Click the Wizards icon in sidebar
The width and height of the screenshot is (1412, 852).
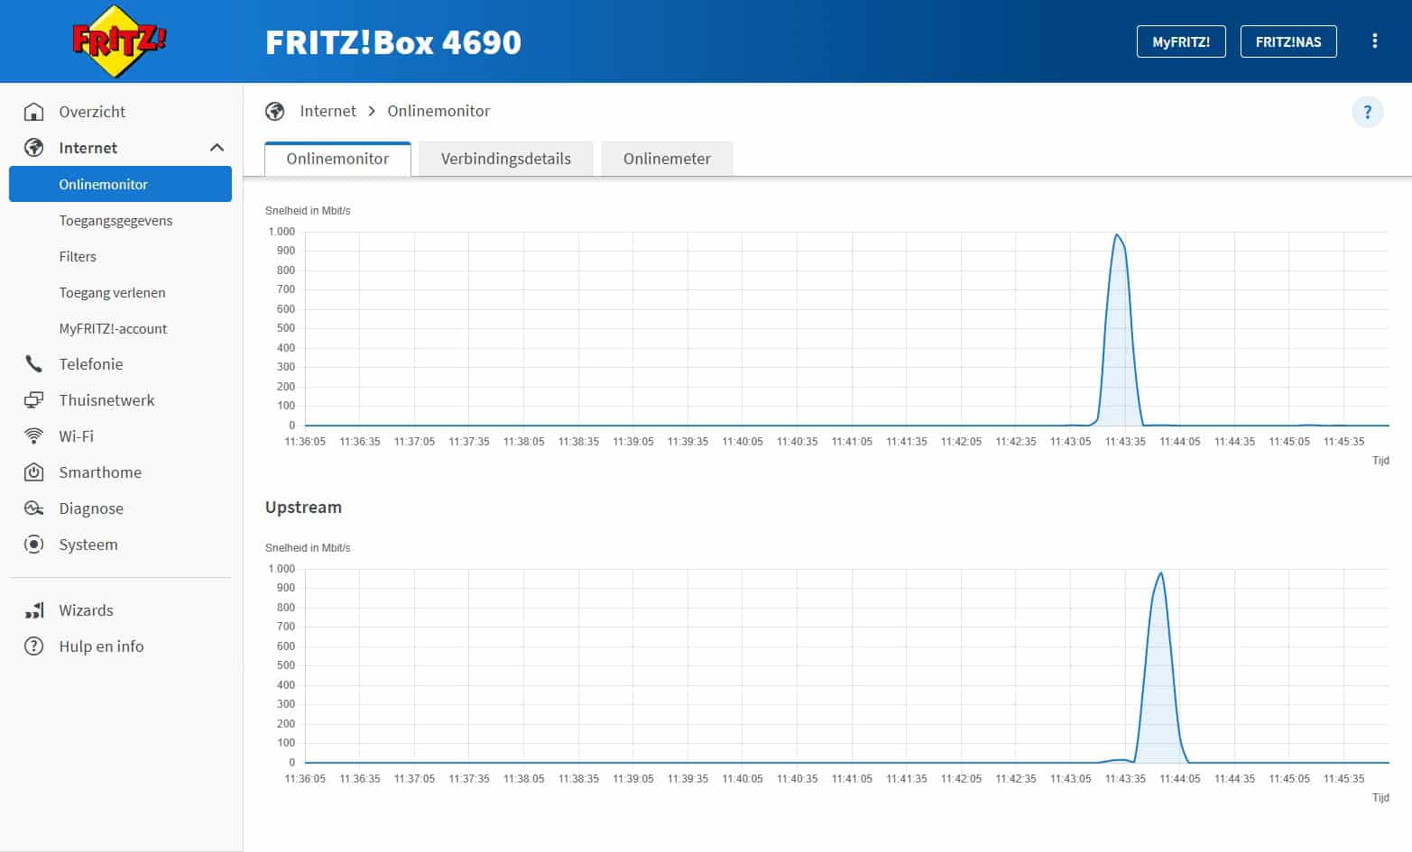click(34, 610)
